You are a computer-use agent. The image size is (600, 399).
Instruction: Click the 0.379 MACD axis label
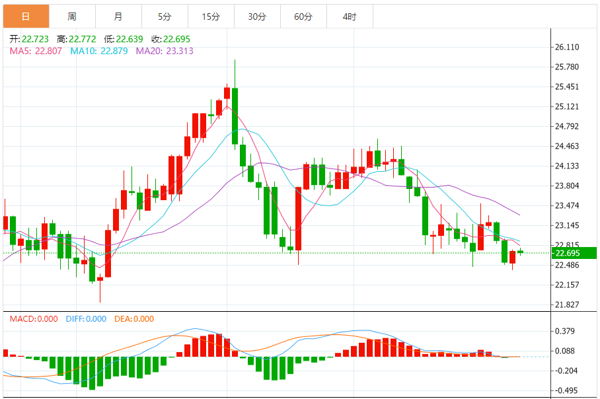(x=565, y=331)
